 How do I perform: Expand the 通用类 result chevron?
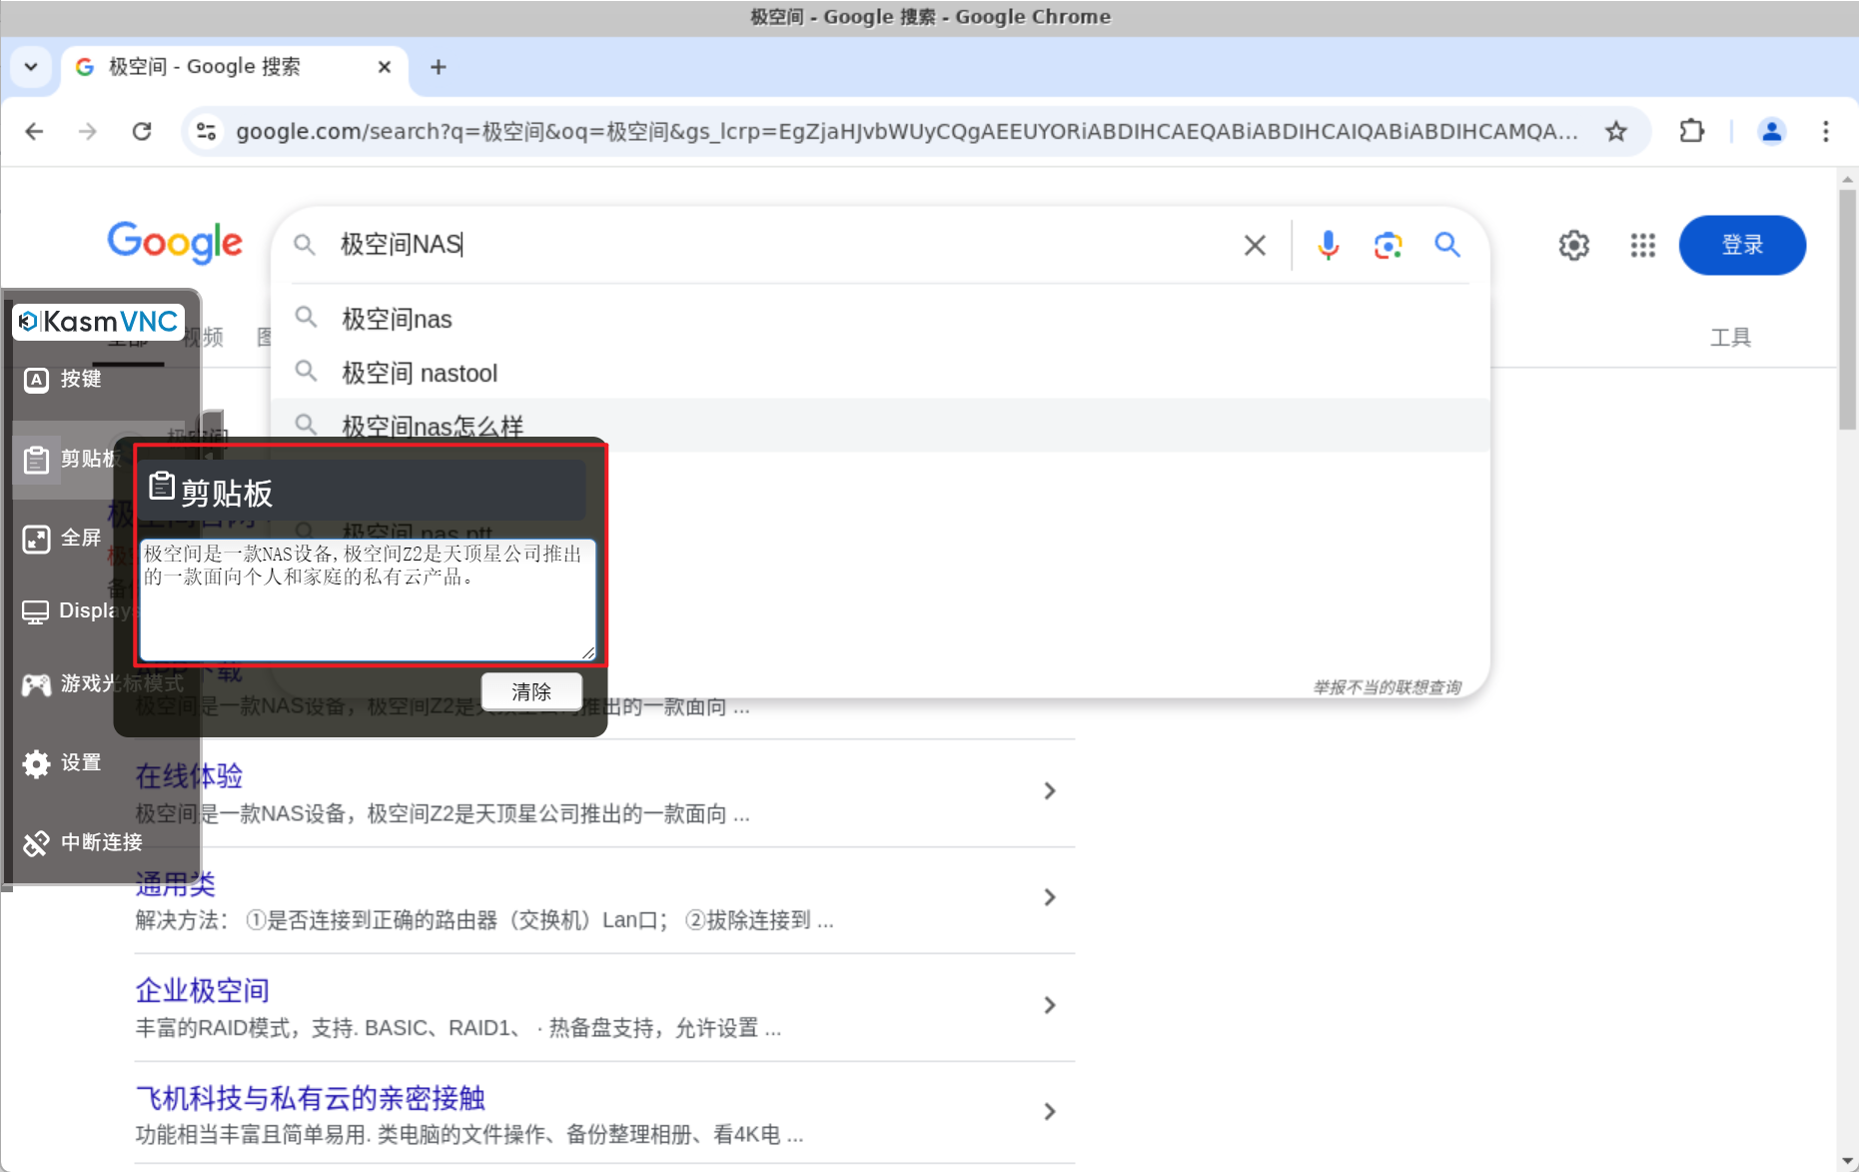tap(1049, 897)
